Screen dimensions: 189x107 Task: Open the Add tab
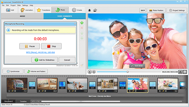click(x=10, y=10)
